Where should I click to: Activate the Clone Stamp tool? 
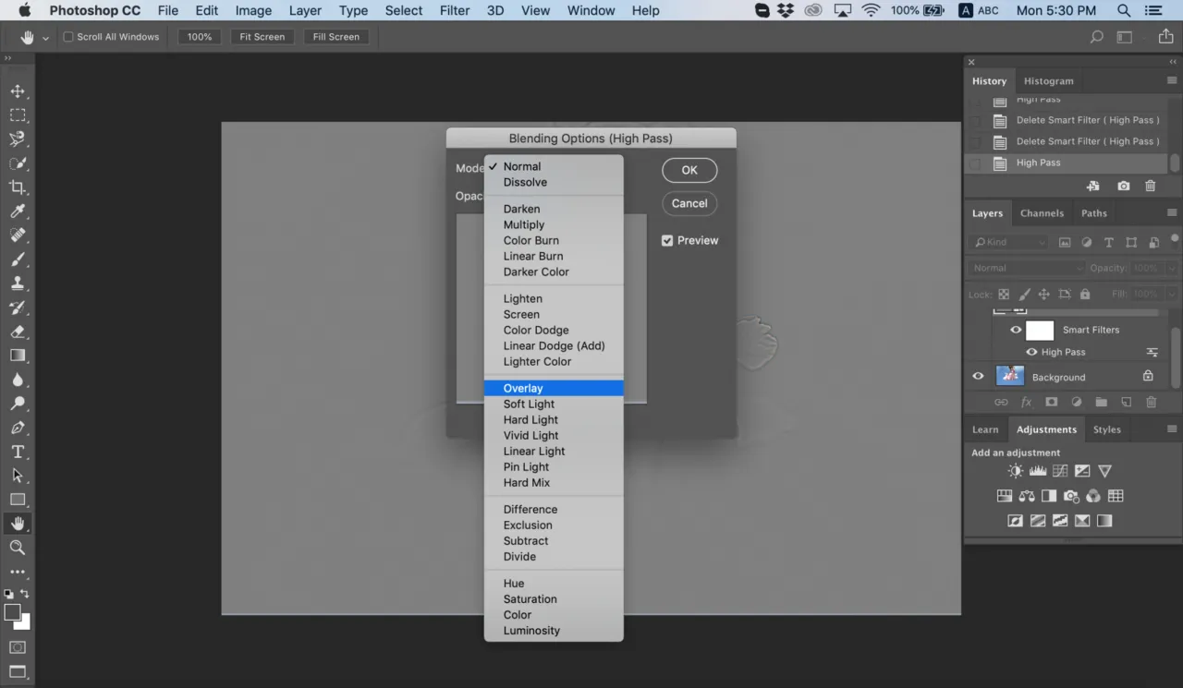(x=18, y=284)
